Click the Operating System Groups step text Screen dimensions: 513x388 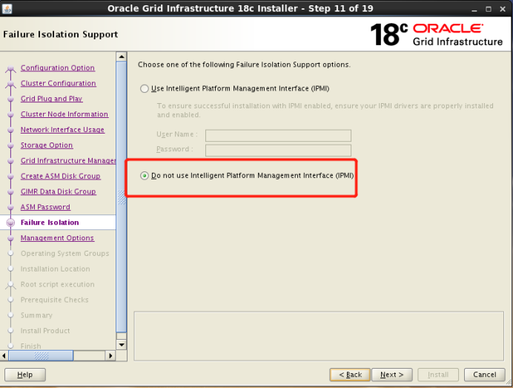(64, 254)
